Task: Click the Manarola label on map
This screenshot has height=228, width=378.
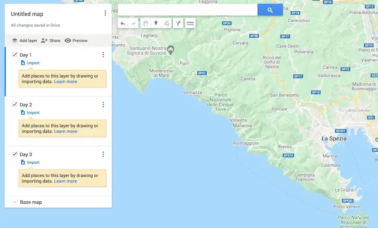Action: [242, 126]
